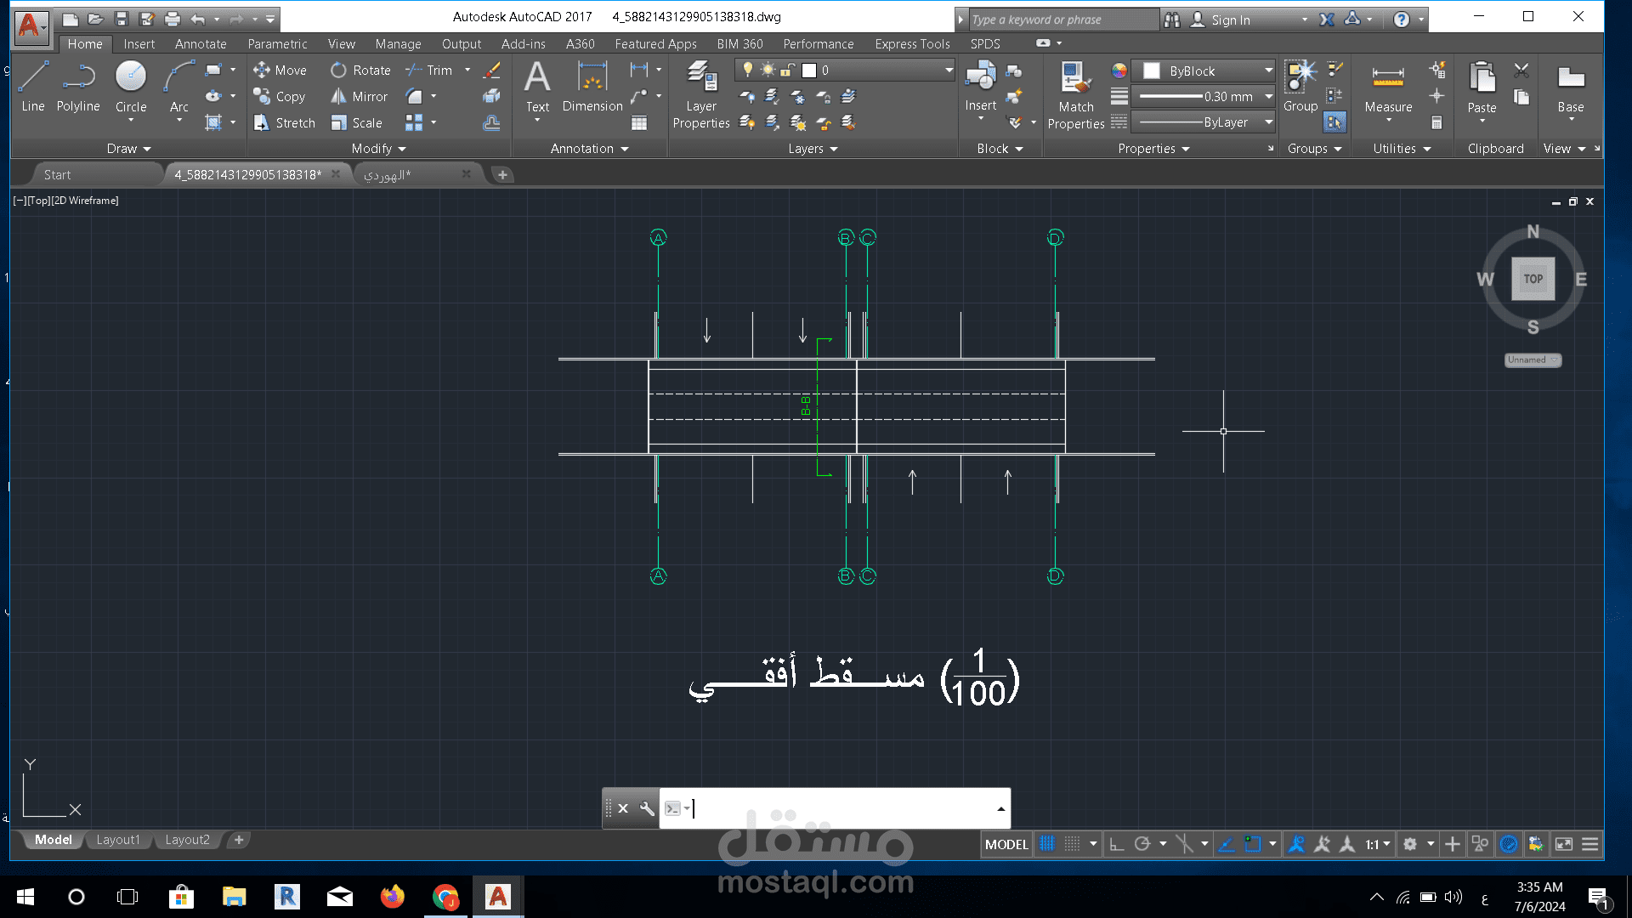This screenshot has width=1632, height=918.
Task: Open Layer Properties manager
Action: pos(701,94)
